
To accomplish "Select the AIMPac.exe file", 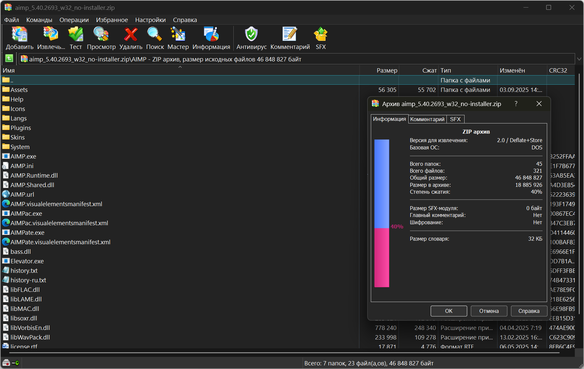I will 26,213.
